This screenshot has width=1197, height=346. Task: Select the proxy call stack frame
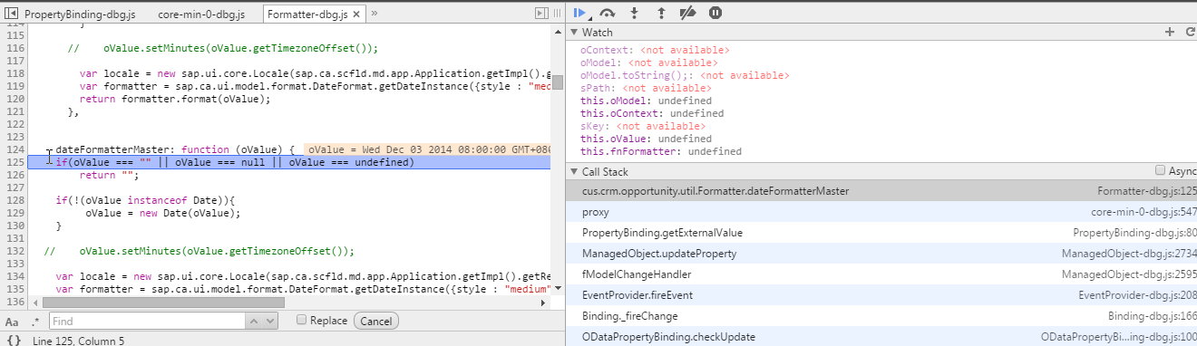point(881,212)
